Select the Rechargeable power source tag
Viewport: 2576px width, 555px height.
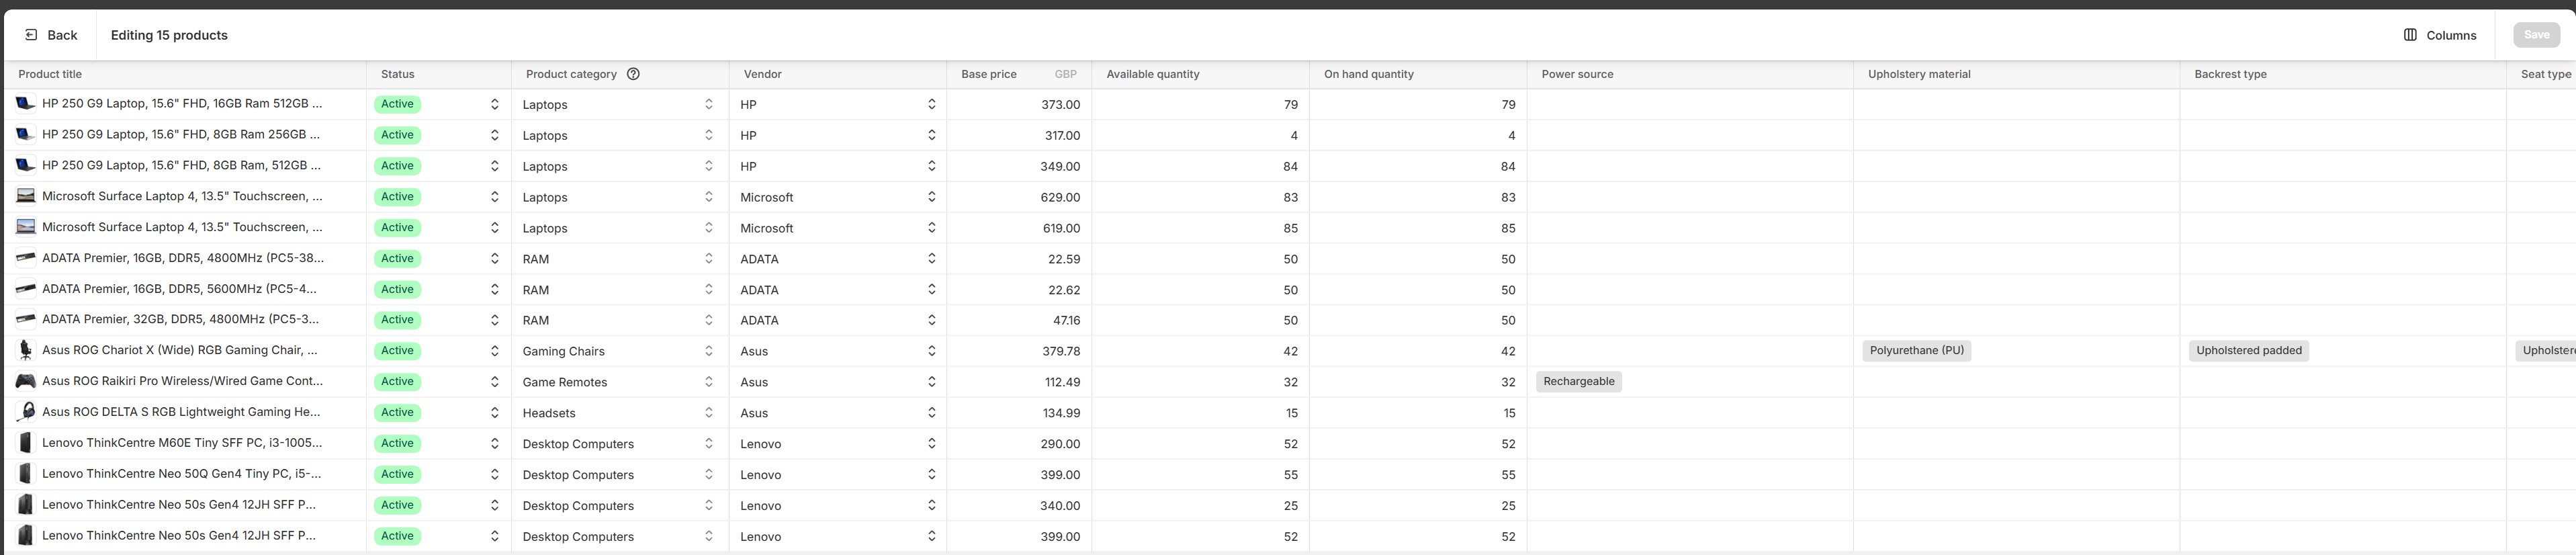(1579, 381)
